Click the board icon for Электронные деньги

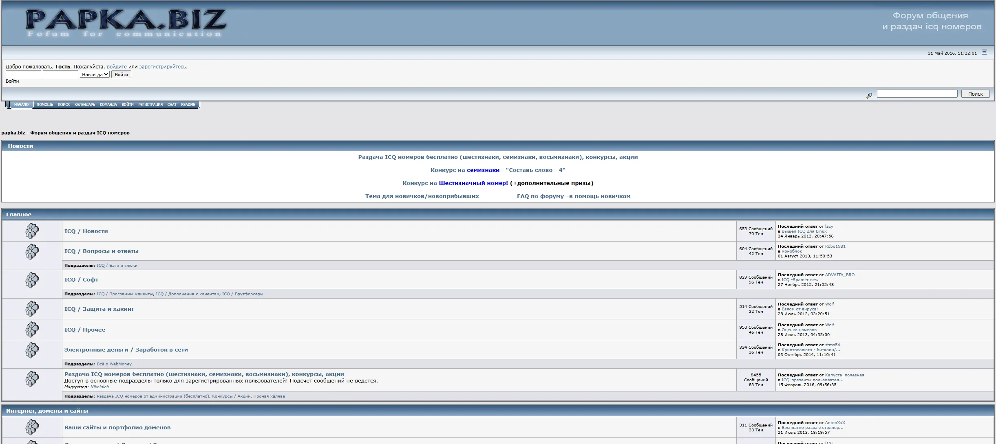coord(32,350)
